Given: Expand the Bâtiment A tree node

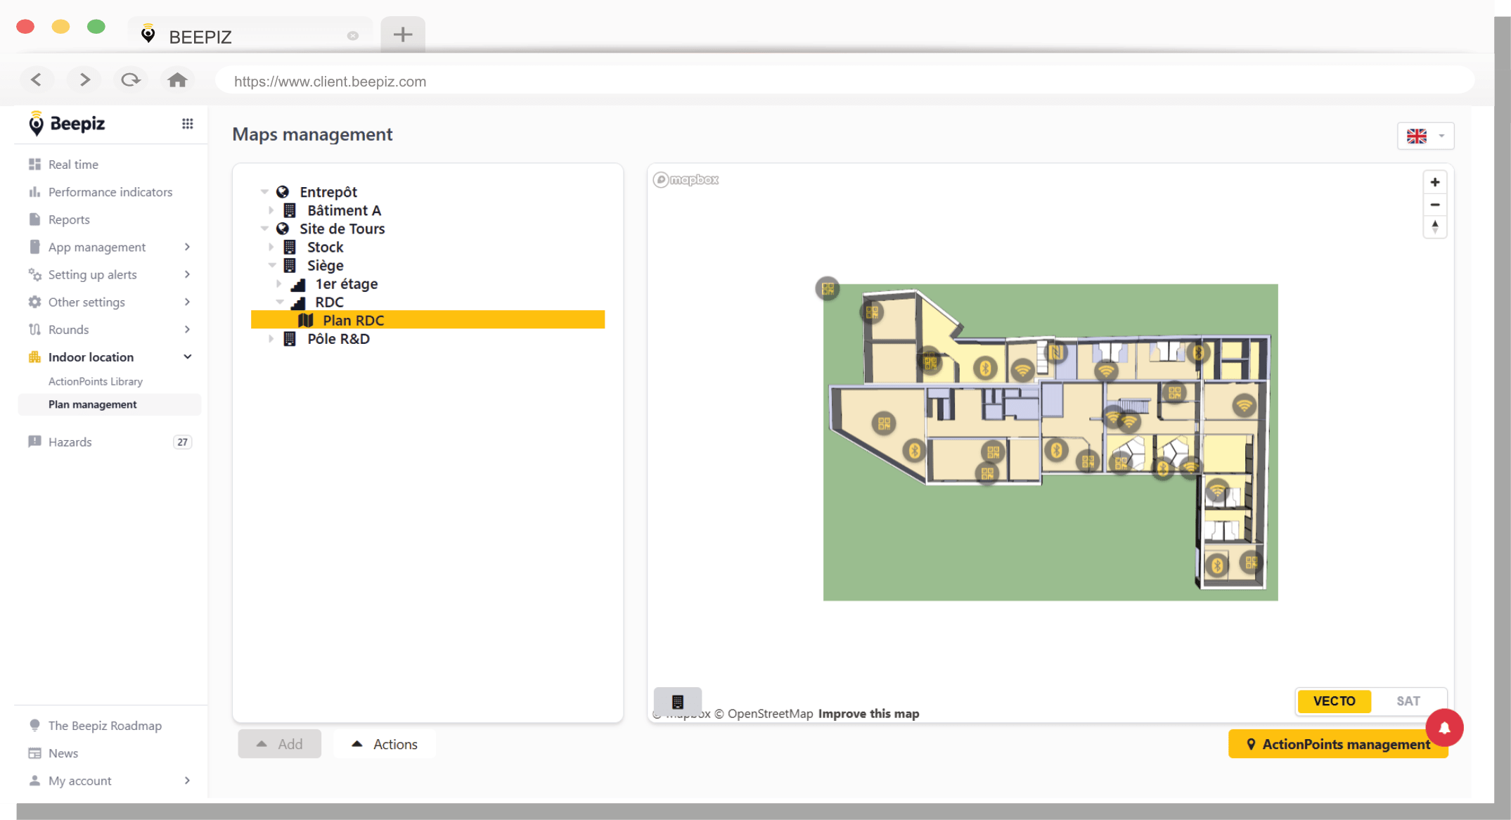Looking at the screenshot, I should point(272,210).
